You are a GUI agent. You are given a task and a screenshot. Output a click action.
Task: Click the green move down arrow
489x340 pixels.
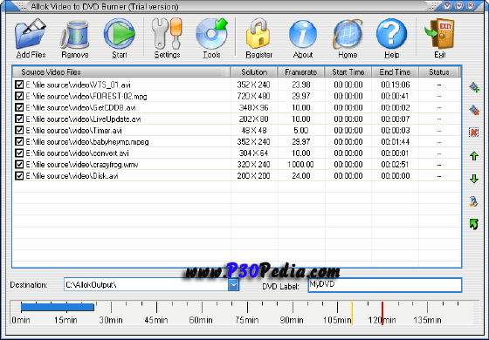[474, 179]
